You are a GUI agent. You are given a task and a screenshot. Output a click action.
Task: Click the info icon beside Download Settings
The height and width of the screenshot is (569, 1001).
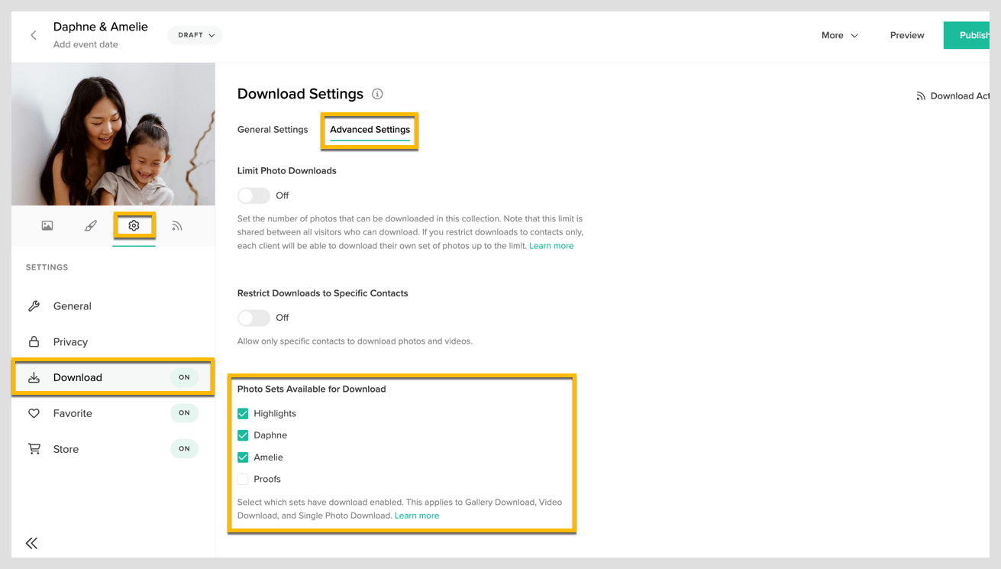(x=377, y=94)
